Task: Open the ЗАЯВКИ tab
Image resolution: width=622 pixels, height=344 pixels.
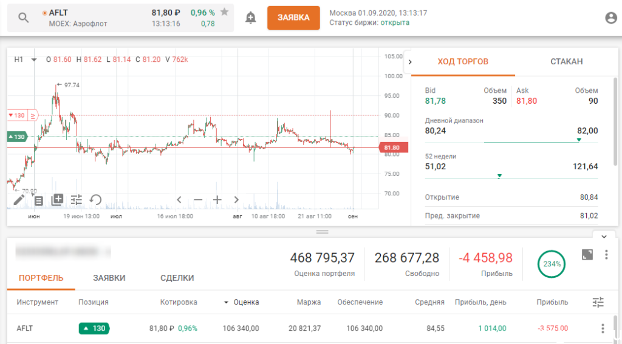Action: [x=109, y=278]
